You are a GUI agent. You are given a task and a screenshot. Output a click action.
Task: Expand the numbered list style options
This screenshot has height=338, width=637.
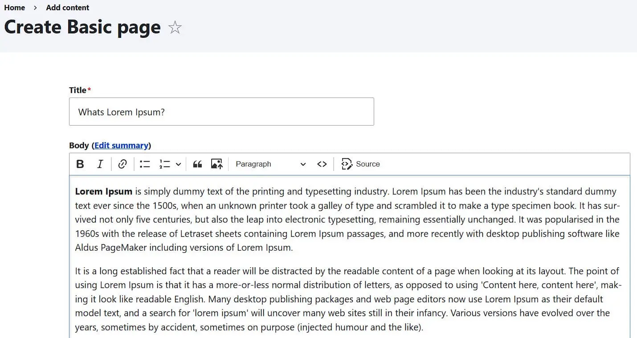click(179, 164)
